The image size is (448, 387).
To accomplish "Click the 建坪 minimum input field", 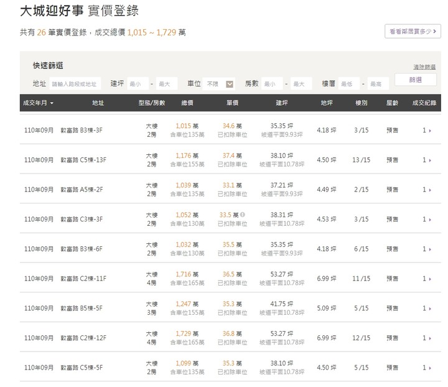I will (x=139, y=83).
